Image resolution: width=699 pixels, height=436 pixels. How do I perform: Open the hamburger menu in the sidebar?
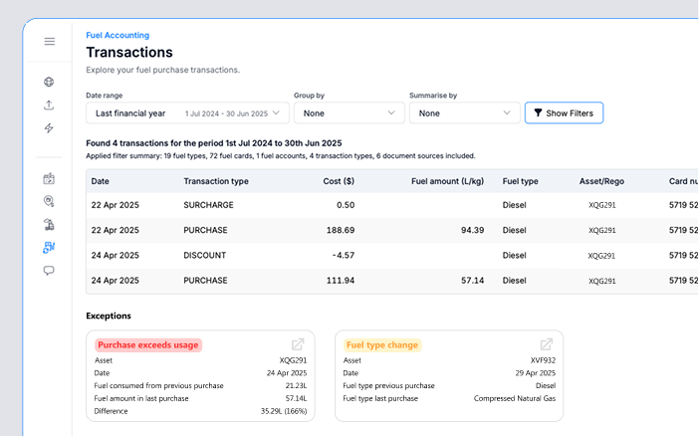[x=49, y=42]
